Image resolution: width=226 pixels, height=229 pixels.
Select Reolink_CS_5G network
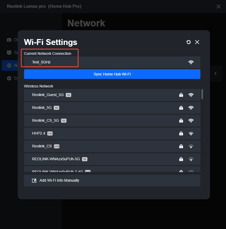(x=112, y=121)
